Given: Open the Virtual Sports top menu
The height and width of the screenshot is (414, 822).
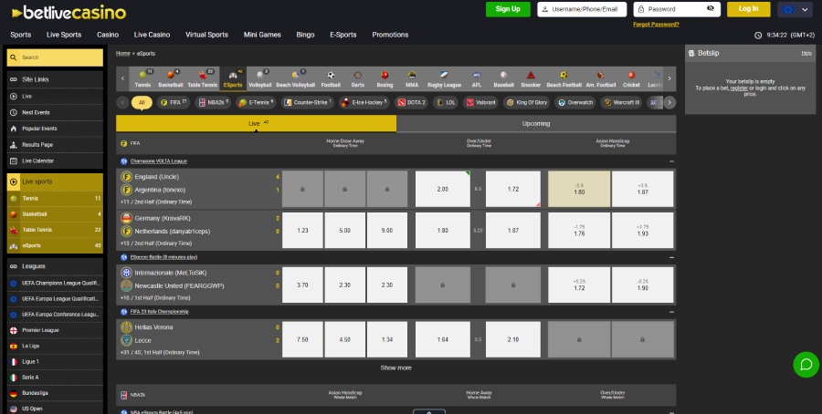Looking at the screenshot, I should click(x=206, y=35).
